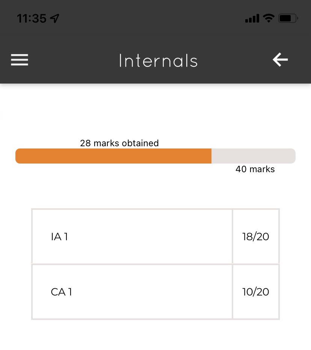The height and width of the screenshot is (350, 311).
Task: Tap the 11:35 clock time
Action: pos(32,18)
